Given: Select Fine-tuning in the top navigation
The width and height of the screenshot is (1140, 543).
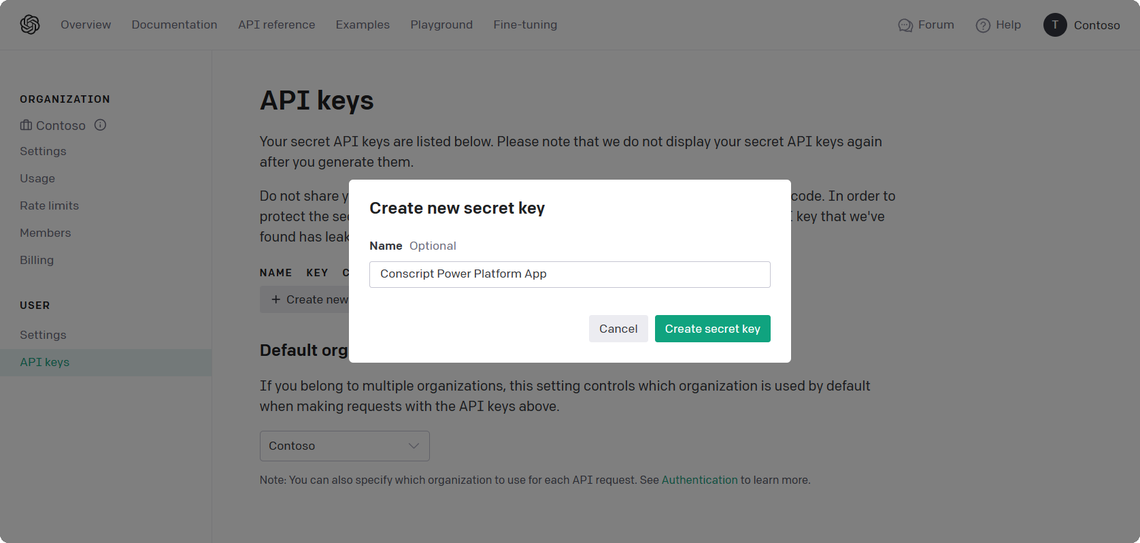Looking at the screenshot, I should pos(525,24).
